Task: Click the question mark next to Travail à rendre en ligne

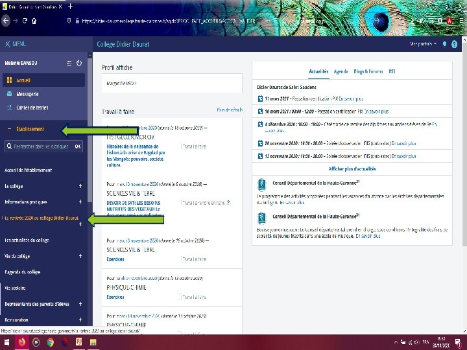Action: coord(228,203)
